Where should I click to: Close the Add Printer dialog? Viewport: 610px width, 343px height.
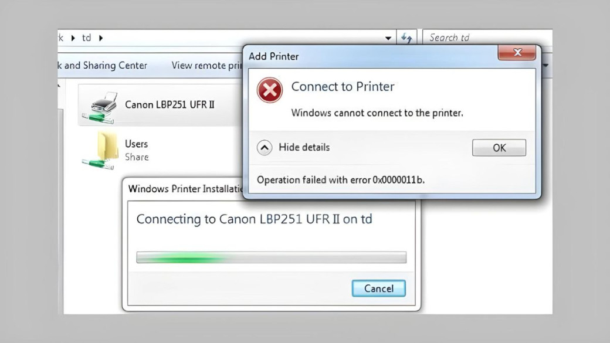(517, 53)
